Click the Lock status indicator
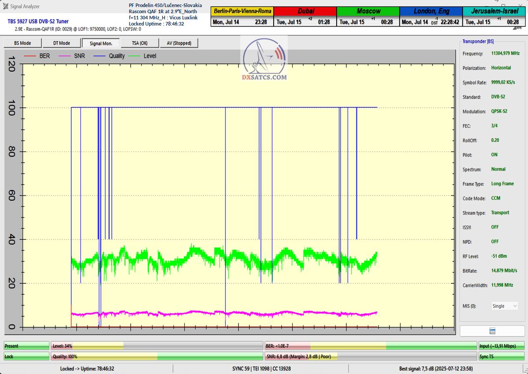The image size is (528, 374). (26, 356)
